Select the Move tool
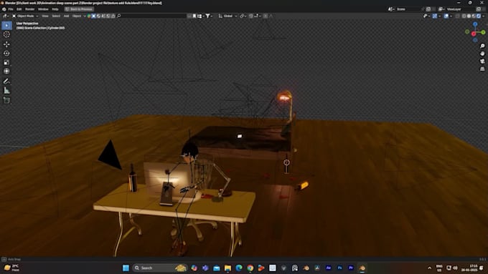Viewport: 488px width, 274px height. click(6, 44)
